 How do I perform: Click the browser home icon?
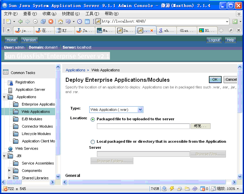point(60,21)
